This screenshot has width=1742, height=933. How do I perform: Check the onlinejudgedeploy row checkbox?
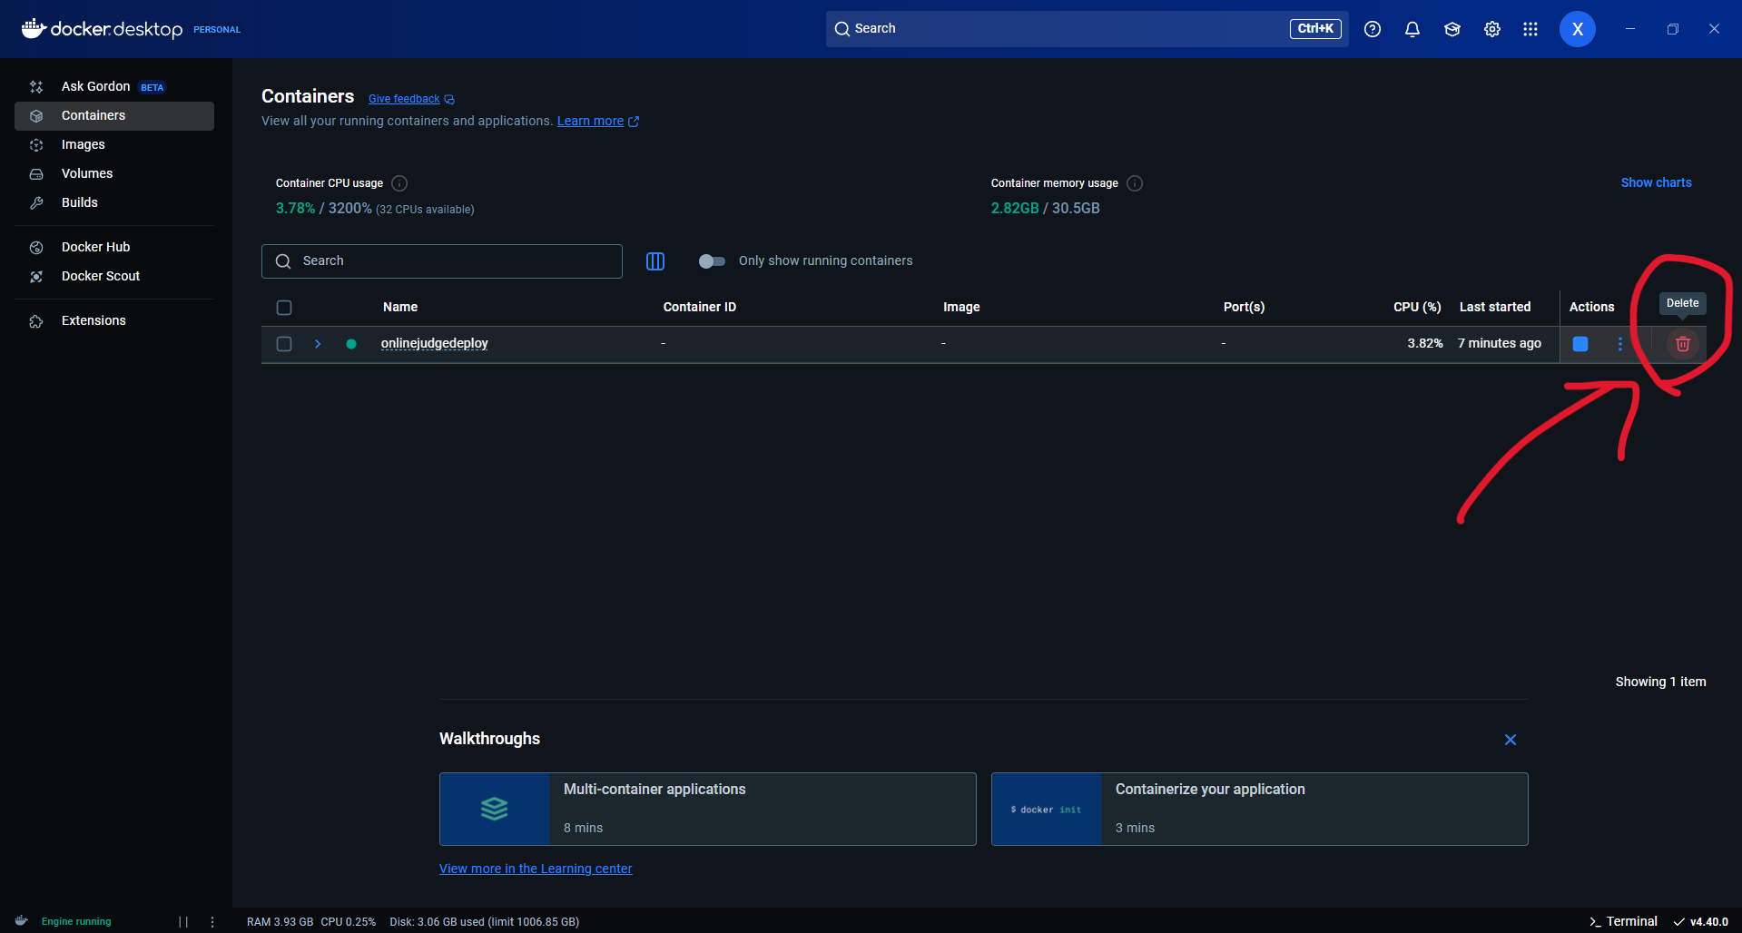pos(284,344)
